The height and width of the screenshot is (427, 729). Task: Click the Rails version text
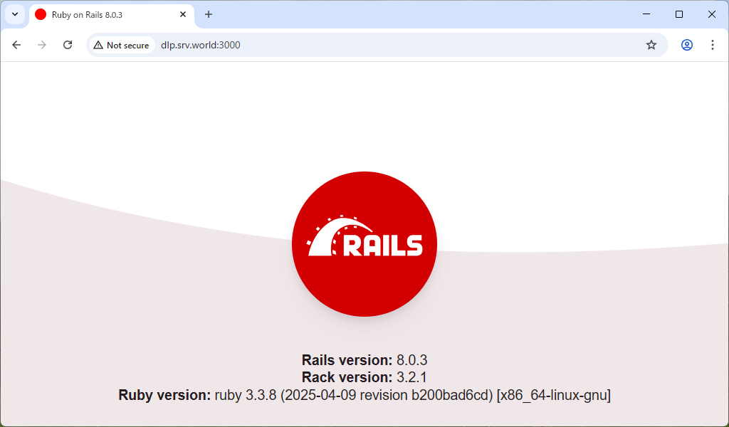[x=364, y=360]
